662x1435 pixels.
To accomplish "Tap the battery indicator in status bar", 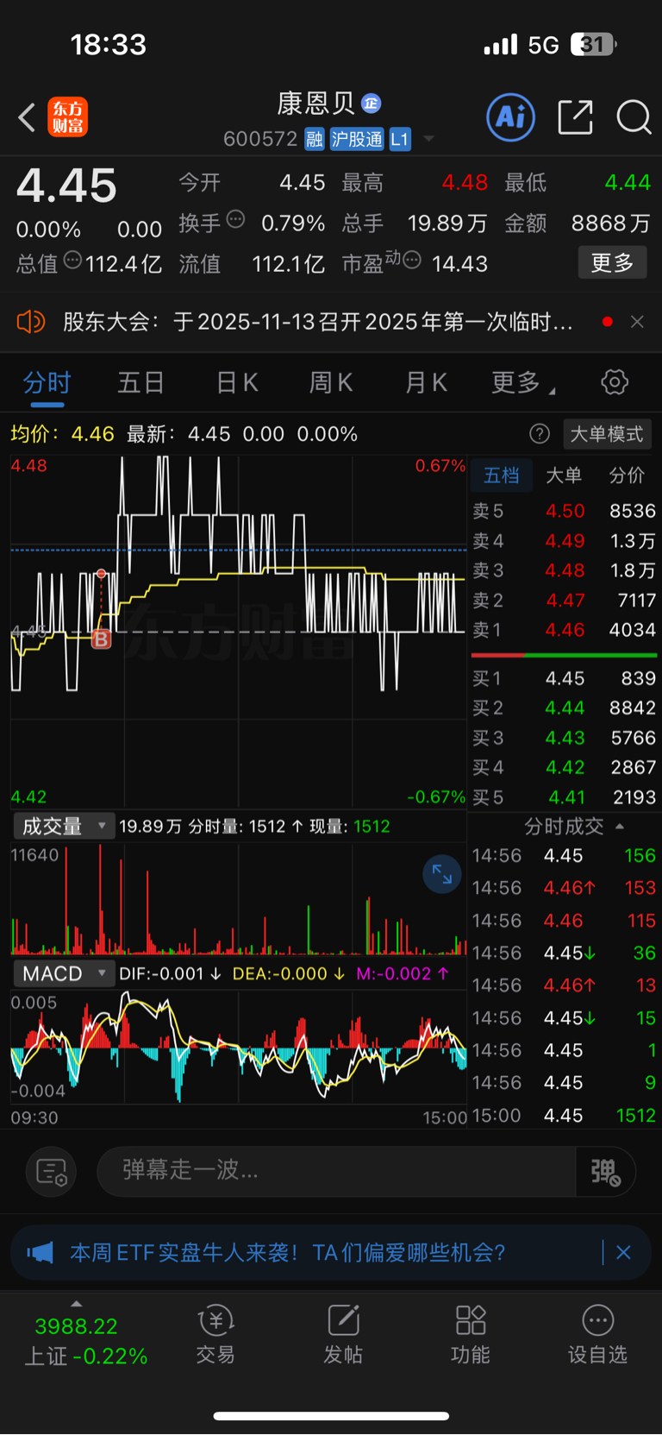I will (x=594, y=44).
